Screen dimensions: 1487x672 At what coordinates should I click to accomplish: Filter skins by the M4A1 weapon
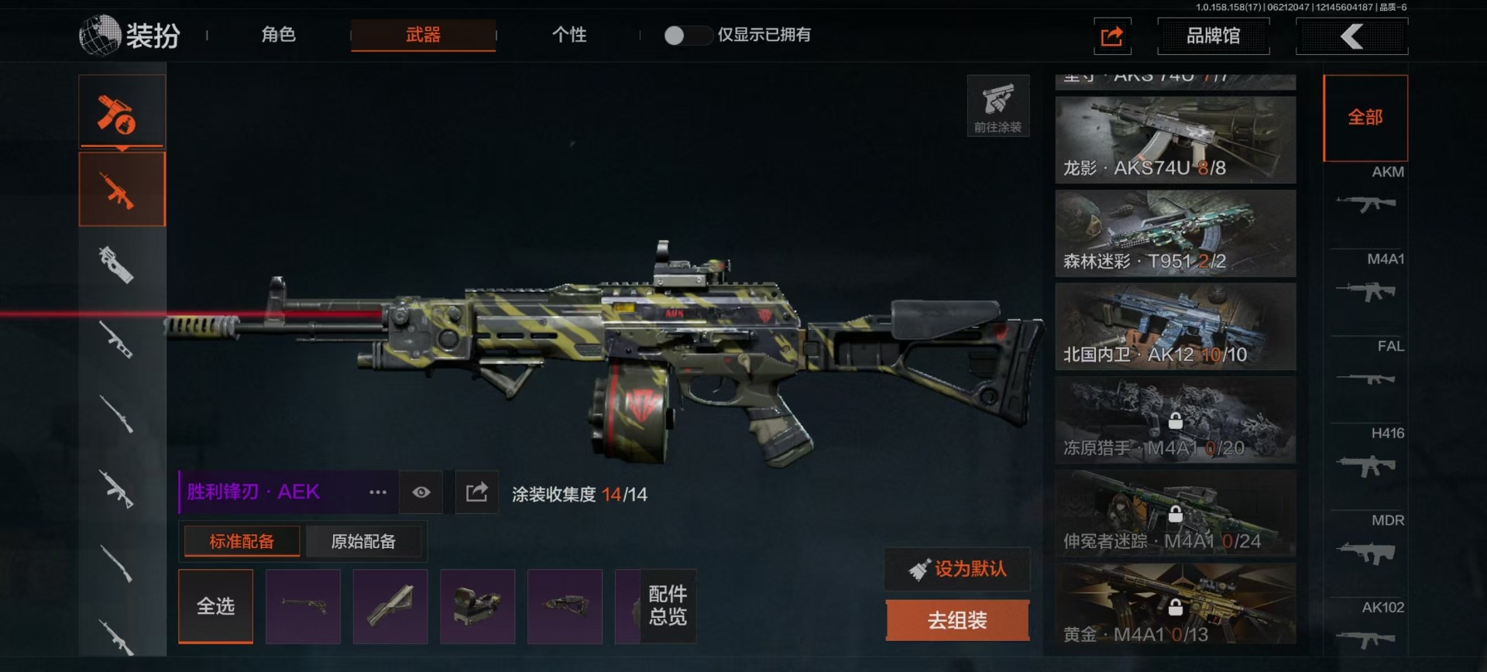point(1367,280)
